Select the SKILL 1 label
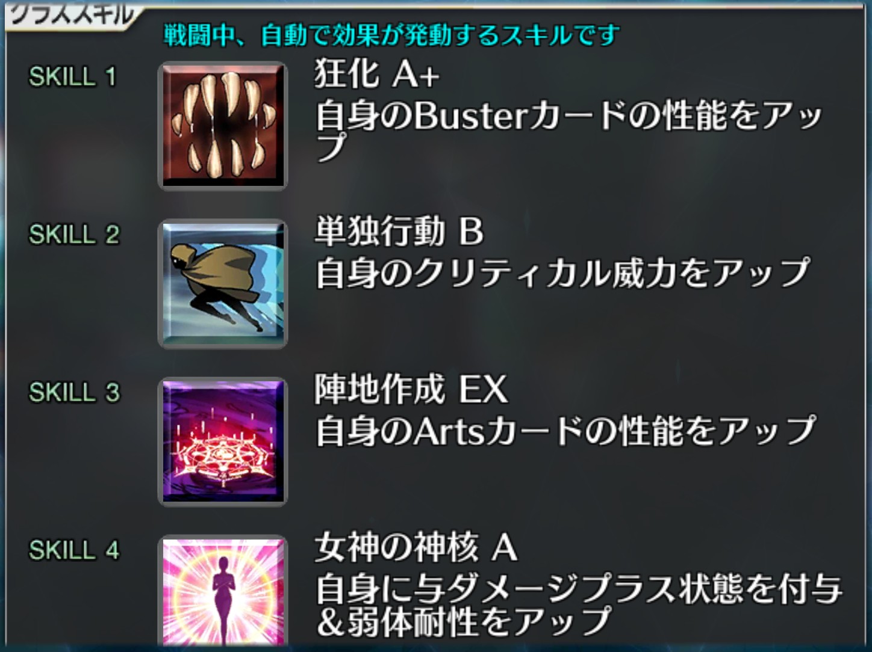 72,77
